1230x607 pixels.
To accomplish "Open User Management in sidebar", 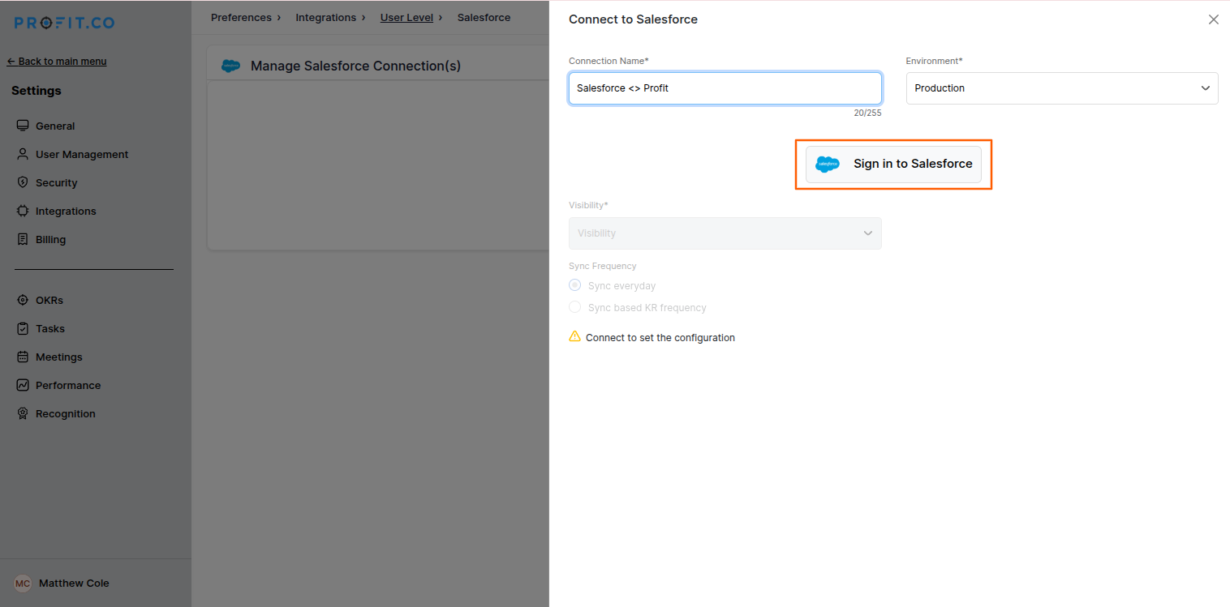I will (82, 154).
